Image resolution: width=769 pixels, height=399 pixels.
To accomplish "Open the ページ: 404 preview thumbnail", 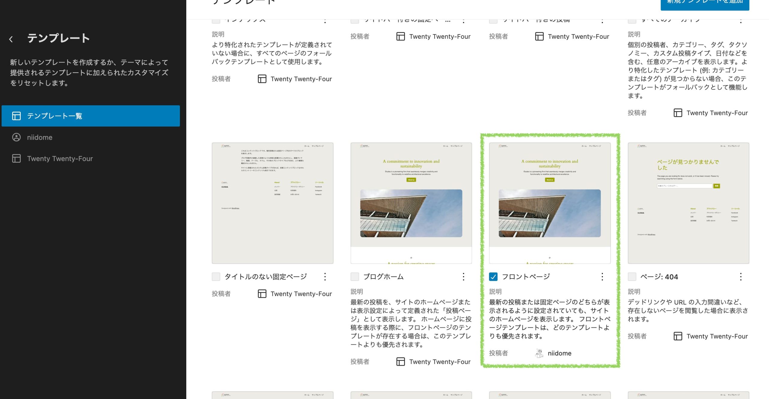I will pos(688,203).
